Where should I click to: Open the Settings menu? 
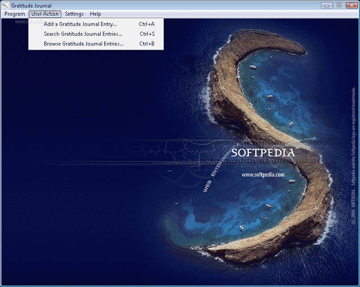(x=74, y=14)
